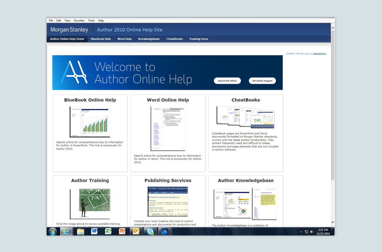Open the Help menu
Image resolution: width=382 pixels, height=252 pixels.
coord(101,21)
